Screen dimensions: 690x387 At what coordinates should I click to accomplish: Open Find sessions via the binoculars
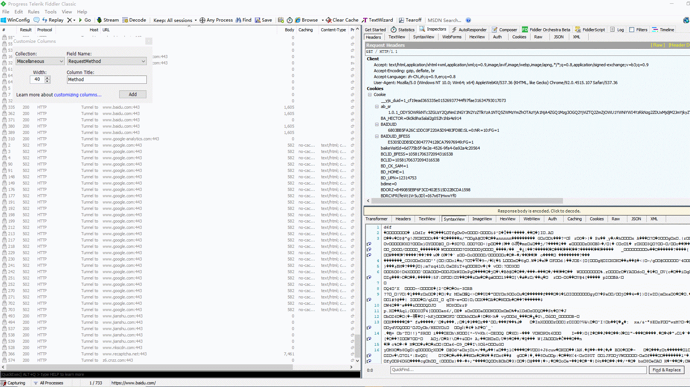tap(243, 20)
